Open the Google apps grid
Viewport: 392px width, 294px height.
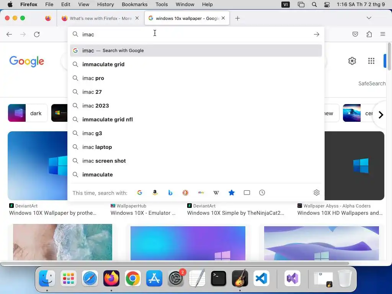pyautogui.click(x=371, y=61)
